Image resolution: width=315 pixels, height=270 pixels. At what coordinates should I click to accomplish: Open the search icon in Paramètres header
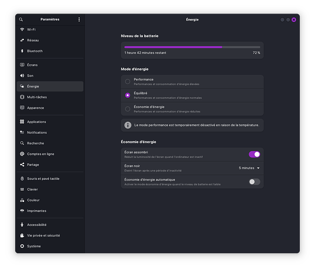(21, 19)
